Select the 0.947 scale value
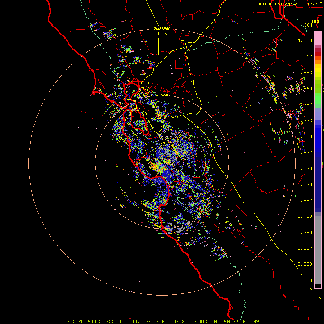 pyautogui.click(x=305, y=57)
